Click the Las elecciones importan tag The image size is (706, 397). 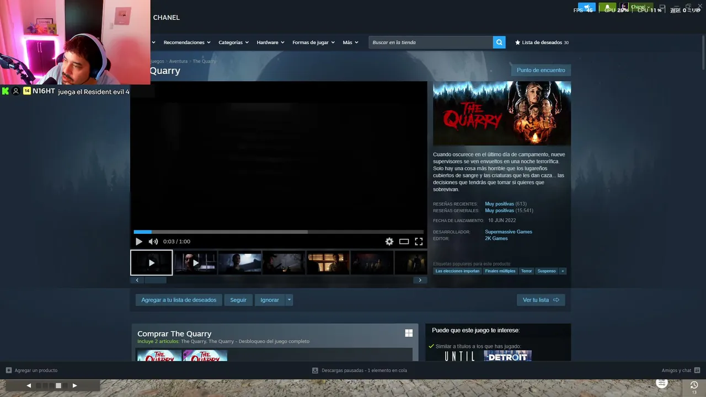point(457,271)
